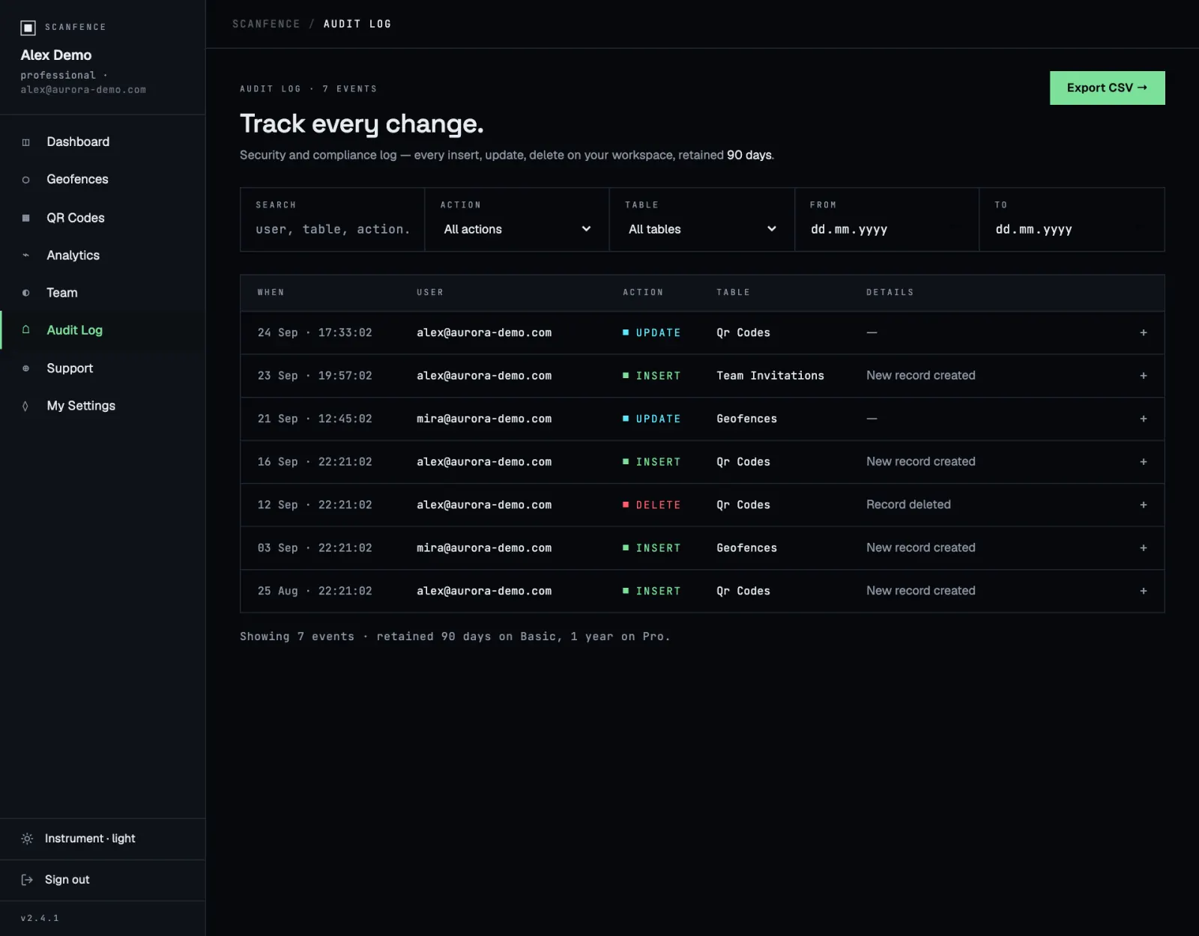Export the audit log as CSV
This screenshot has height=936, width=1199.
pos(1107,88)
